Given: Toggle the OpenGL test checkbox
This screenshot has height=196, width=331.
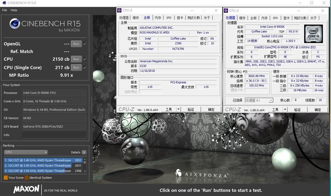Looking at the screenshot, I should pos(85,44).
